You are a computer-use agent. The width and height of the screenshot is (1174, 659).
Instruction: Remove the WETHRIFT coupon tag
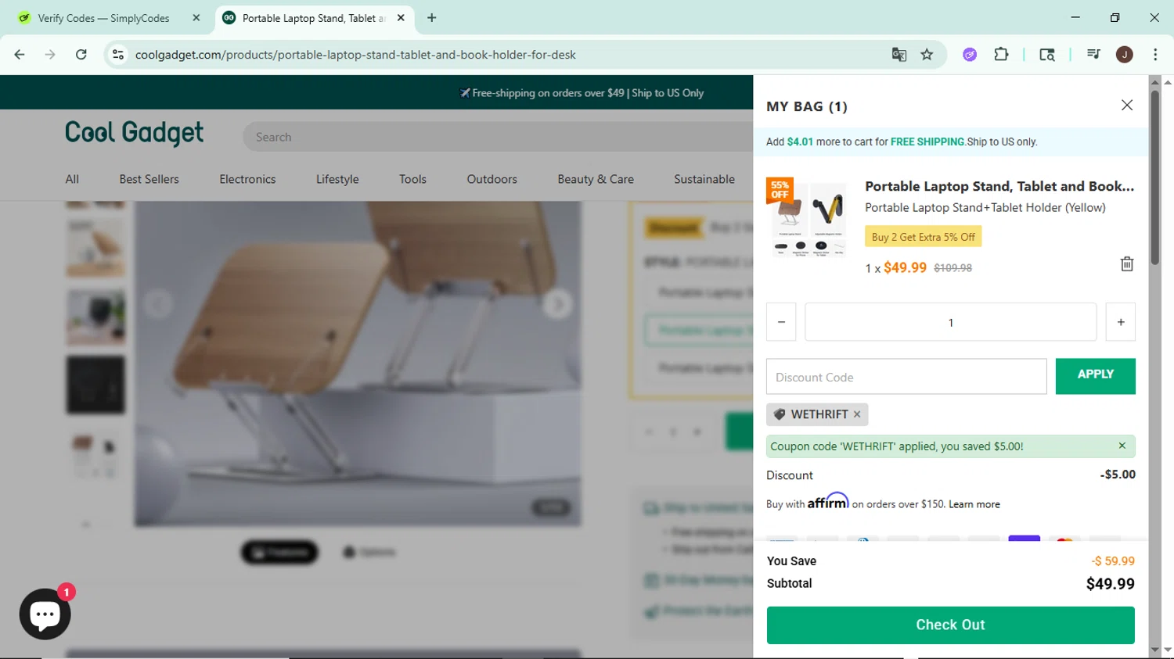coord(857,414)
